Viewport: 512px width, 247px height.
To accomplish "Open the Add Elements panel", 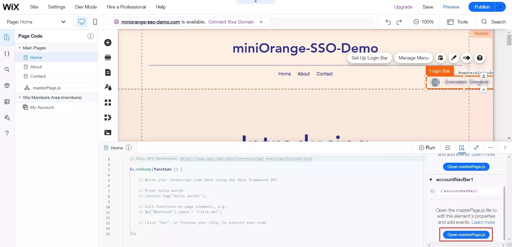I will pos(108,43).
